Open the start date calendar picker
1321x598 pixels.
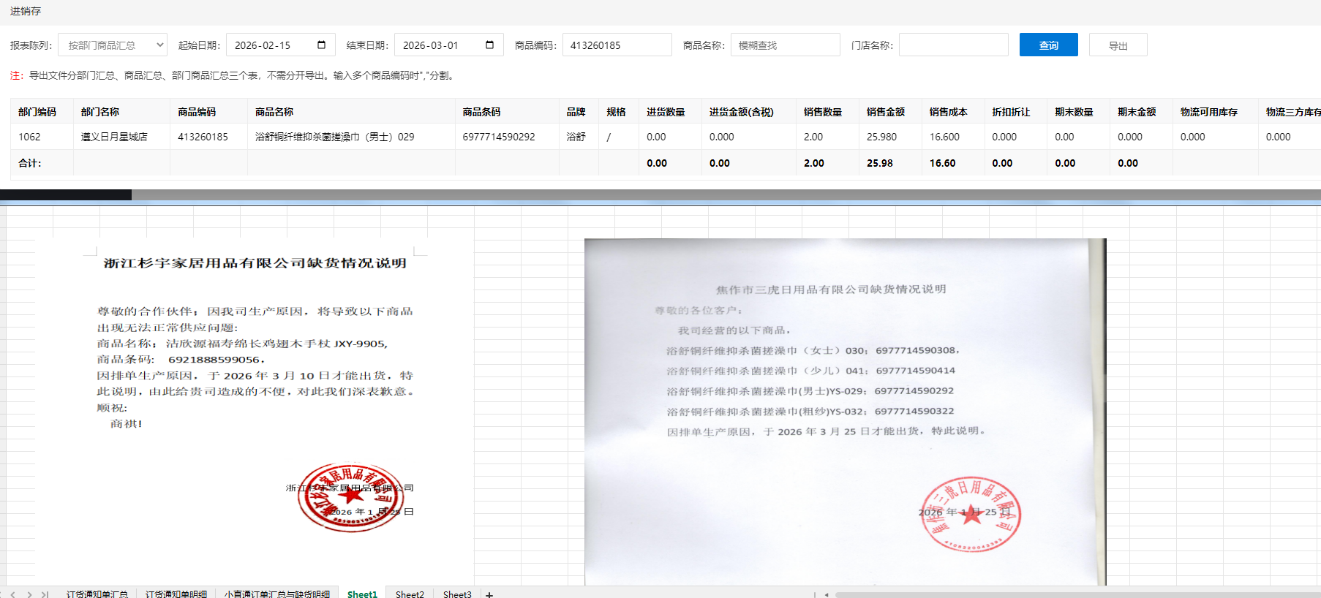tap(321, 45)
